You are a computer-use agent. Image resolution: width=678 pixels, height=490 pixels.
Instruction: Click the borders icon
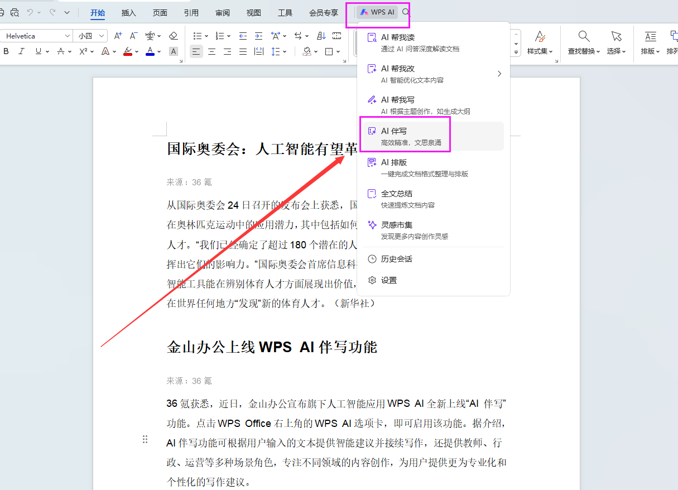point(329,51)
